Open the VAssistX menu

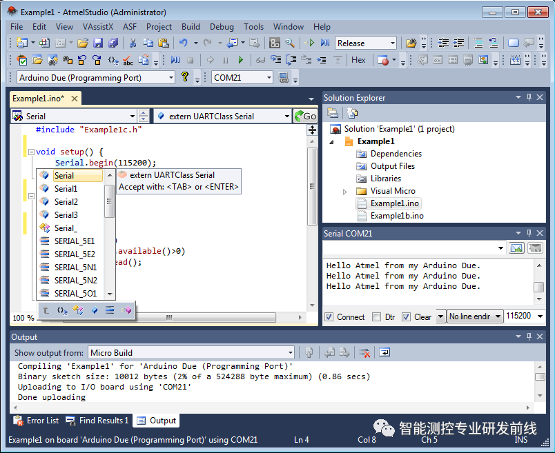[98, 27]
